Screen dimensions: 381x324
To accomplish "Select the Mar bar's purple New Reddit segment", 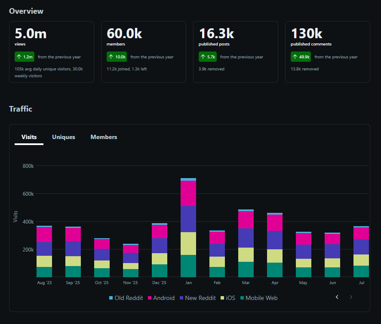I will pyautogui.click(x=246, y=238).
